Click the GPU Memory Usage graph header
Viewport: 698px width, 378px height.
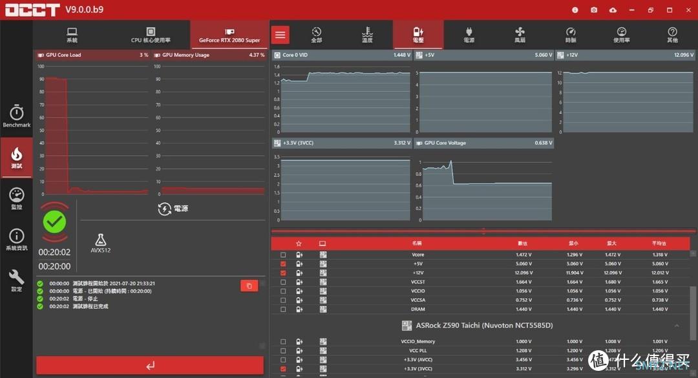point(209,55)
